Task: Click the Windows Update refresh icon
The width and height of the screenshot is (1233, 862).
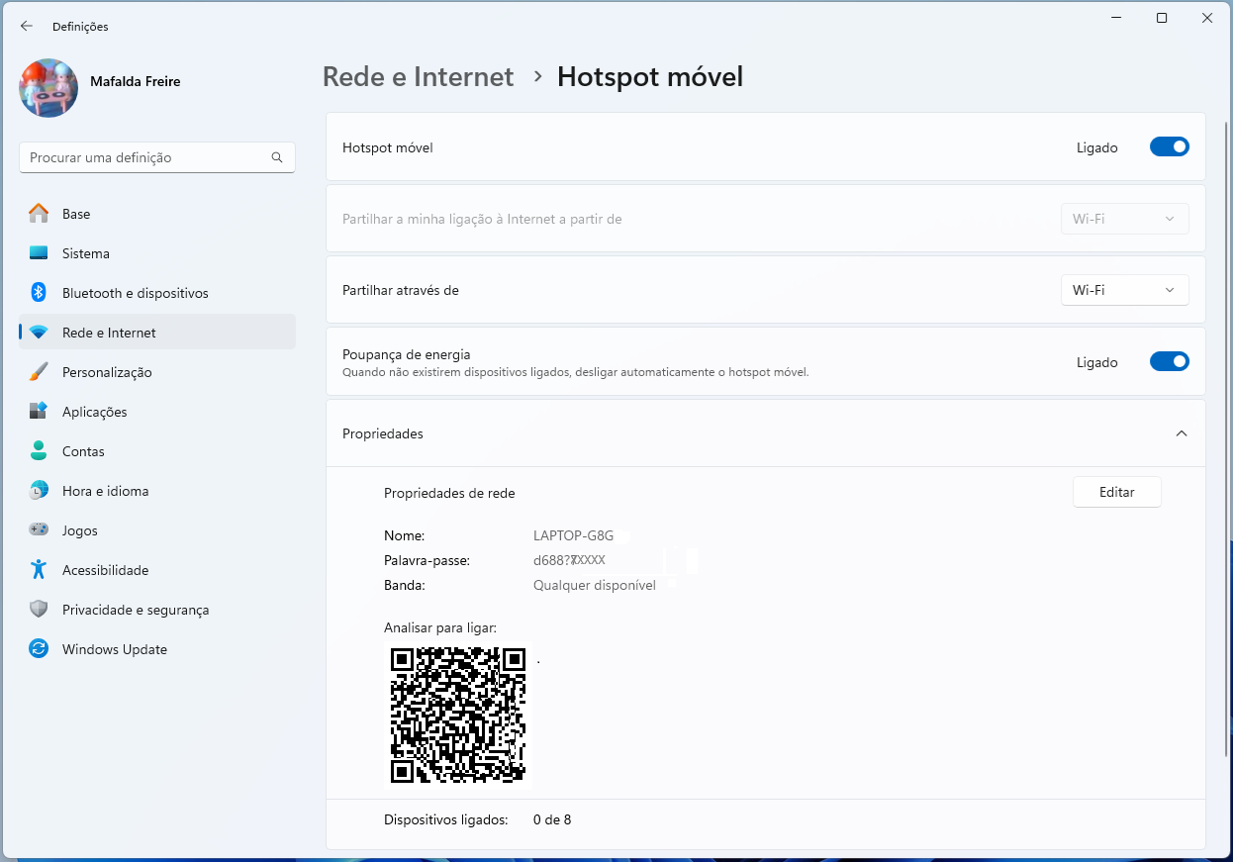Action: click(x=39, y=649)
